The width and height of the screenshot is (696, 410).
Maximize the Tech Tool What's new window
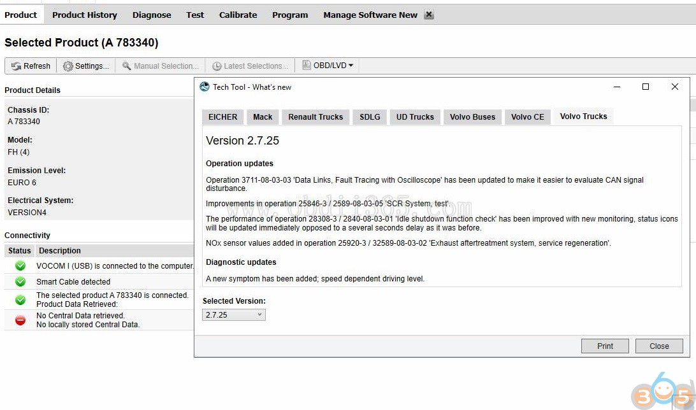(646, 87)
